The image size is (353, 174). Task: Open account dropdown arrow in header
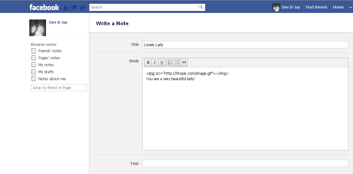click(x=351, y=7)
